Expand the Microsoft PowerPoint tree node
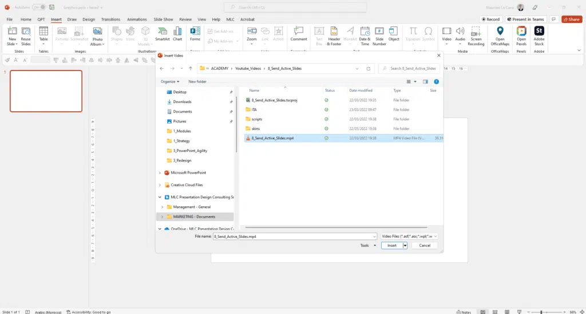This screenshot has width=586, height=314. point(160,172)
